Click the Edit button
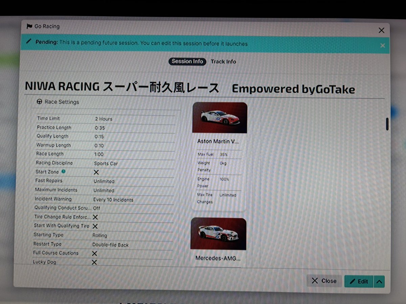The width and height of the screenshot is (406, 304). pos(359,281)
